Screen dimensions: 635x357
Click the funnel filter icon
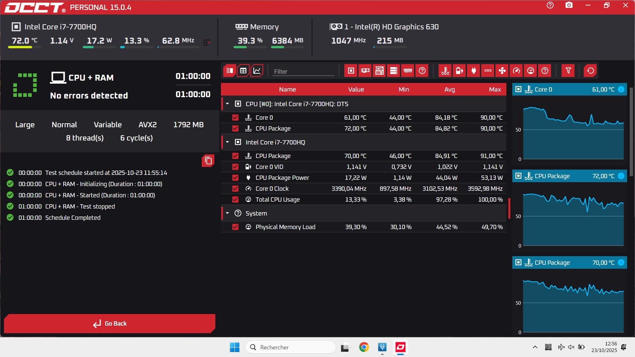click(x=568, y=71)
